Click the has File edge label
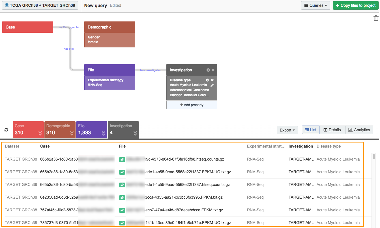The width and height of the screenshot is (380, 228). pos(69,49)
